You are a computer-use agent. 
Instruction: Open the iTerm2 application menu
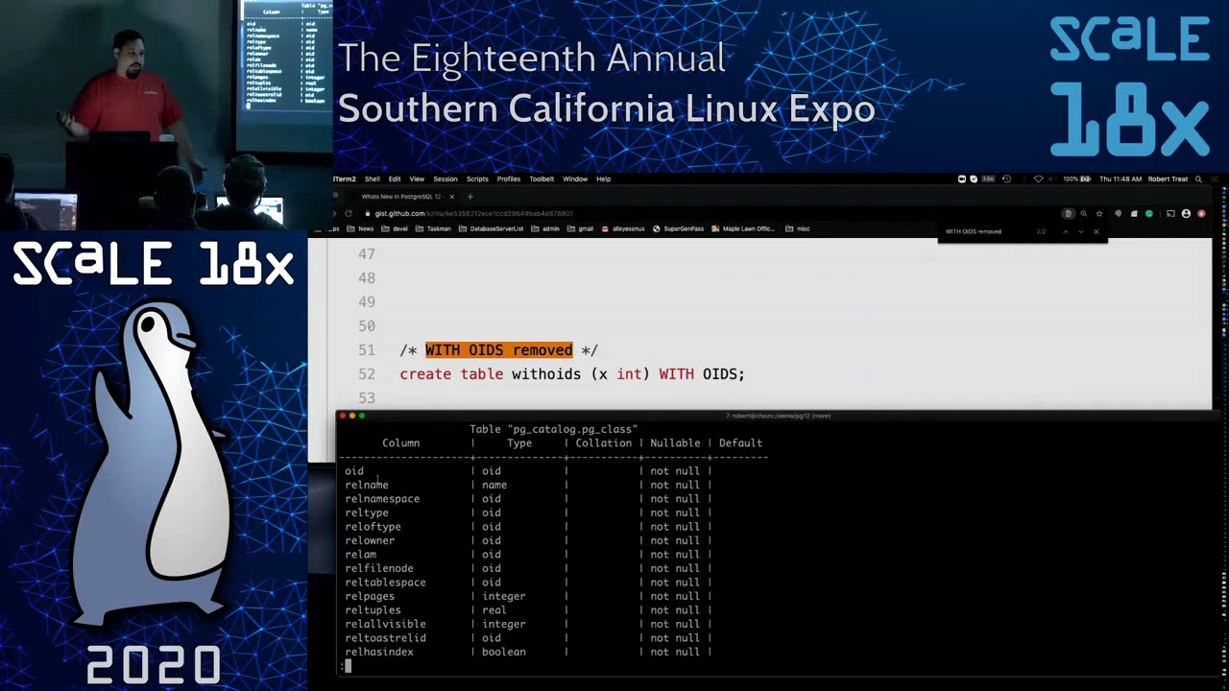pos(345,179)
